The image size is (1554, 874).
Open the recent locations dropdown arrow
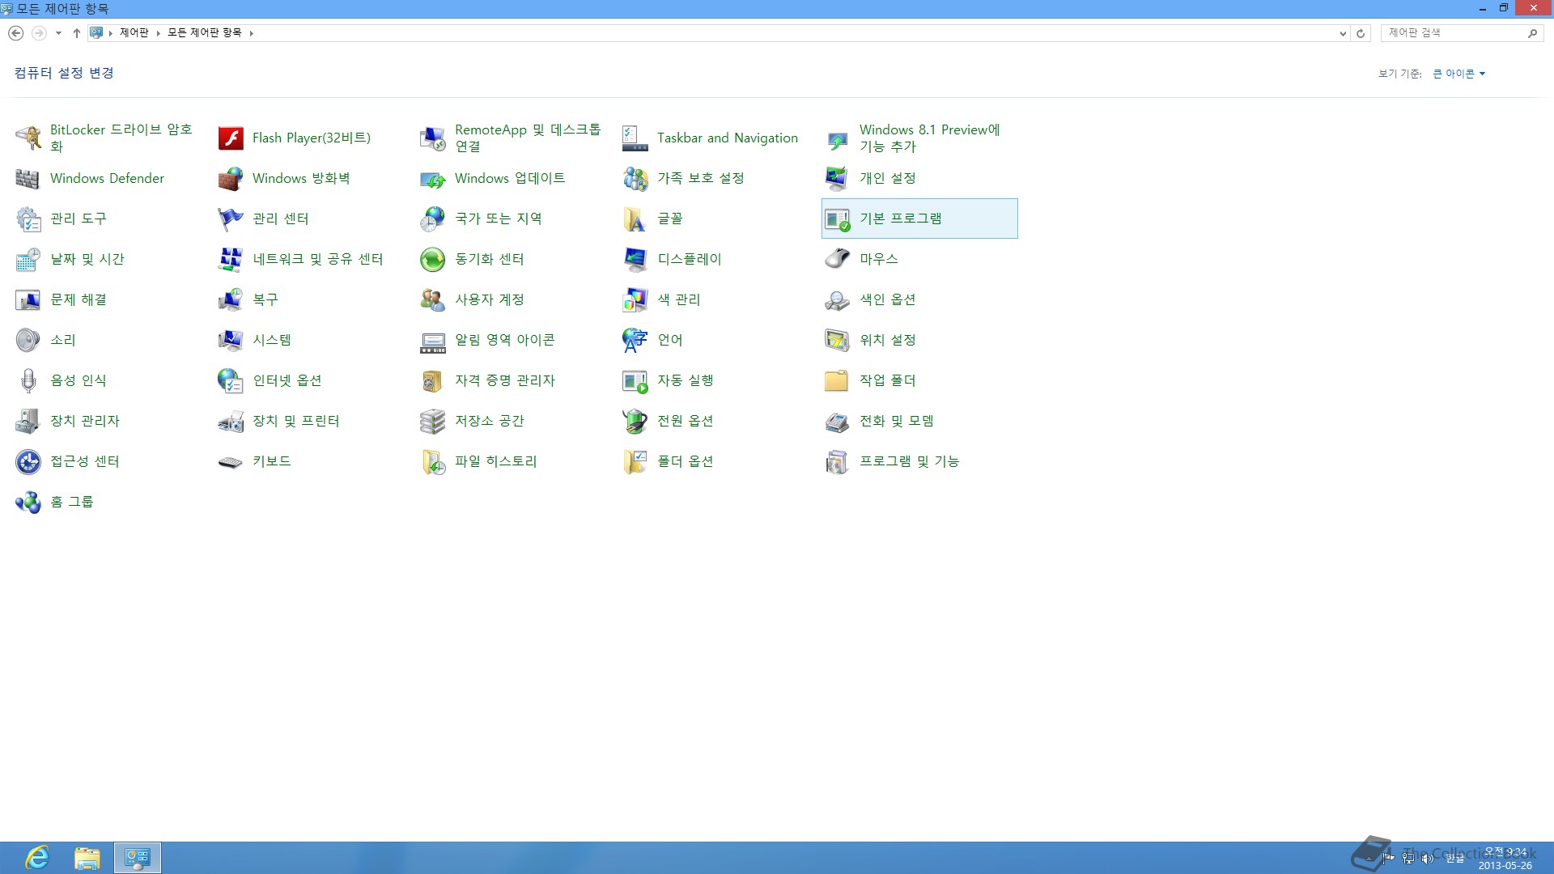pyautogui.click(x=58, y=33)
